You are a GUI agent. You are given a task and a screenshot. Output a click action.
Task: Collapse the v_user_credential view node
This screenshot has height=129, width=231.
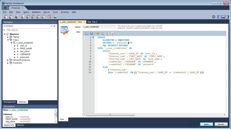11,43
